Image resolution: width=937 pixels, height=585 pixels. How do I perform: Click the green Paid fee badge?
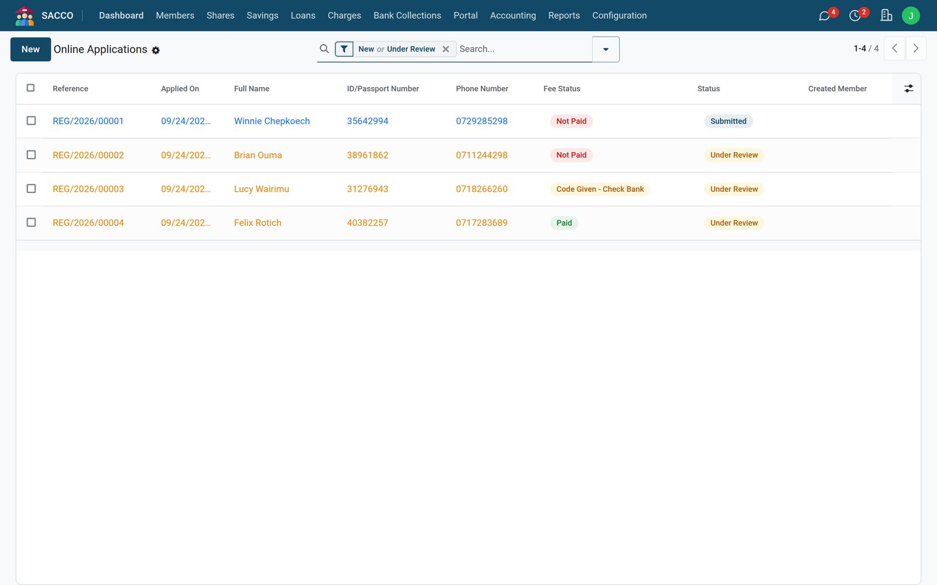(x=564, y=223)
